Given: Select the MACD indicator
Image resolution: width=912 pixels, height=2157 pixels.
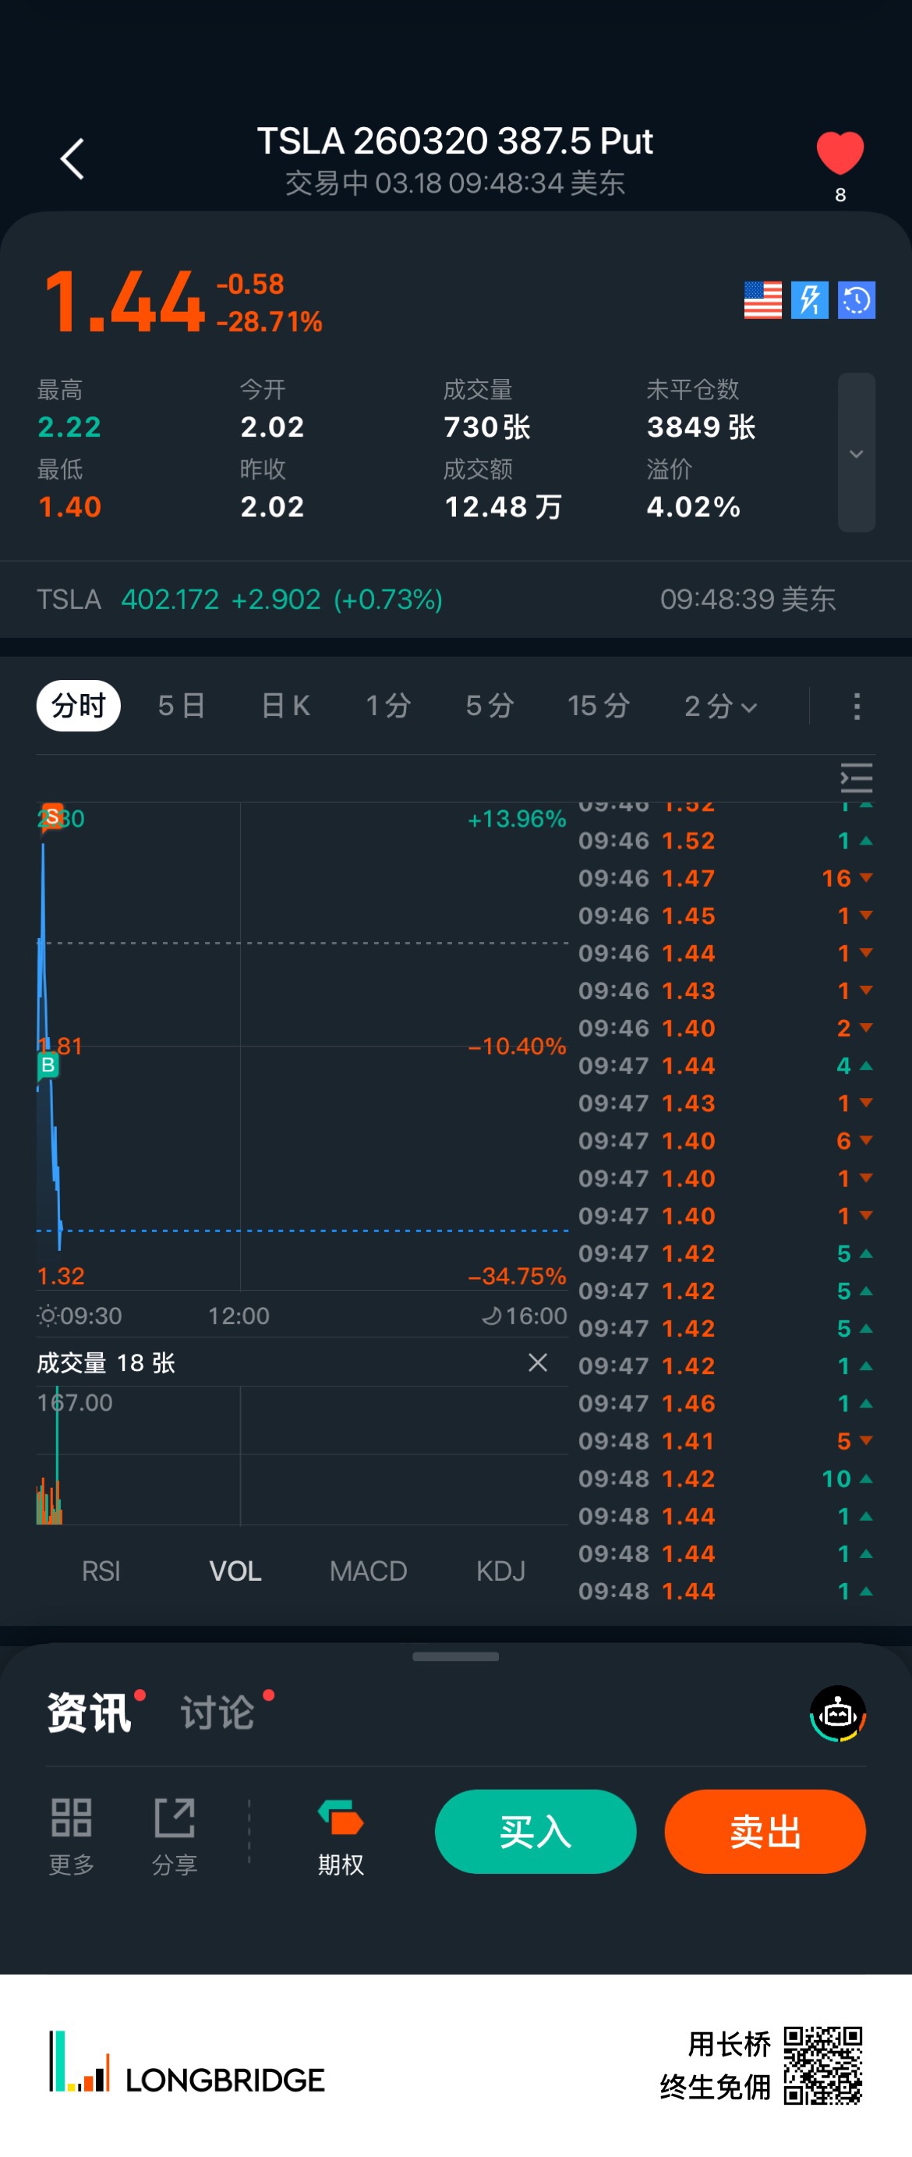Looking at the screenshot, I should 368,1571.
